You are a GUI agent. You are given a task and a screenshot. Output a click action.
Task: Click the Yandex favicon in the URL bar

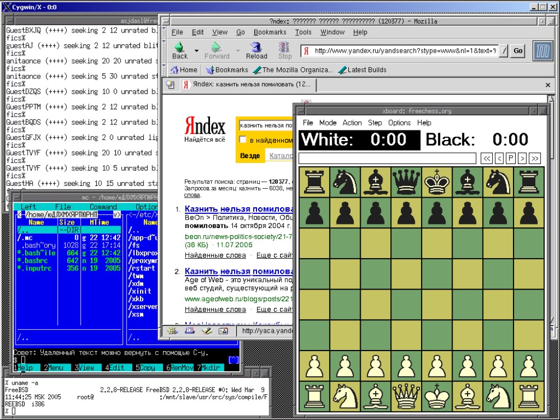coord(306,51)
